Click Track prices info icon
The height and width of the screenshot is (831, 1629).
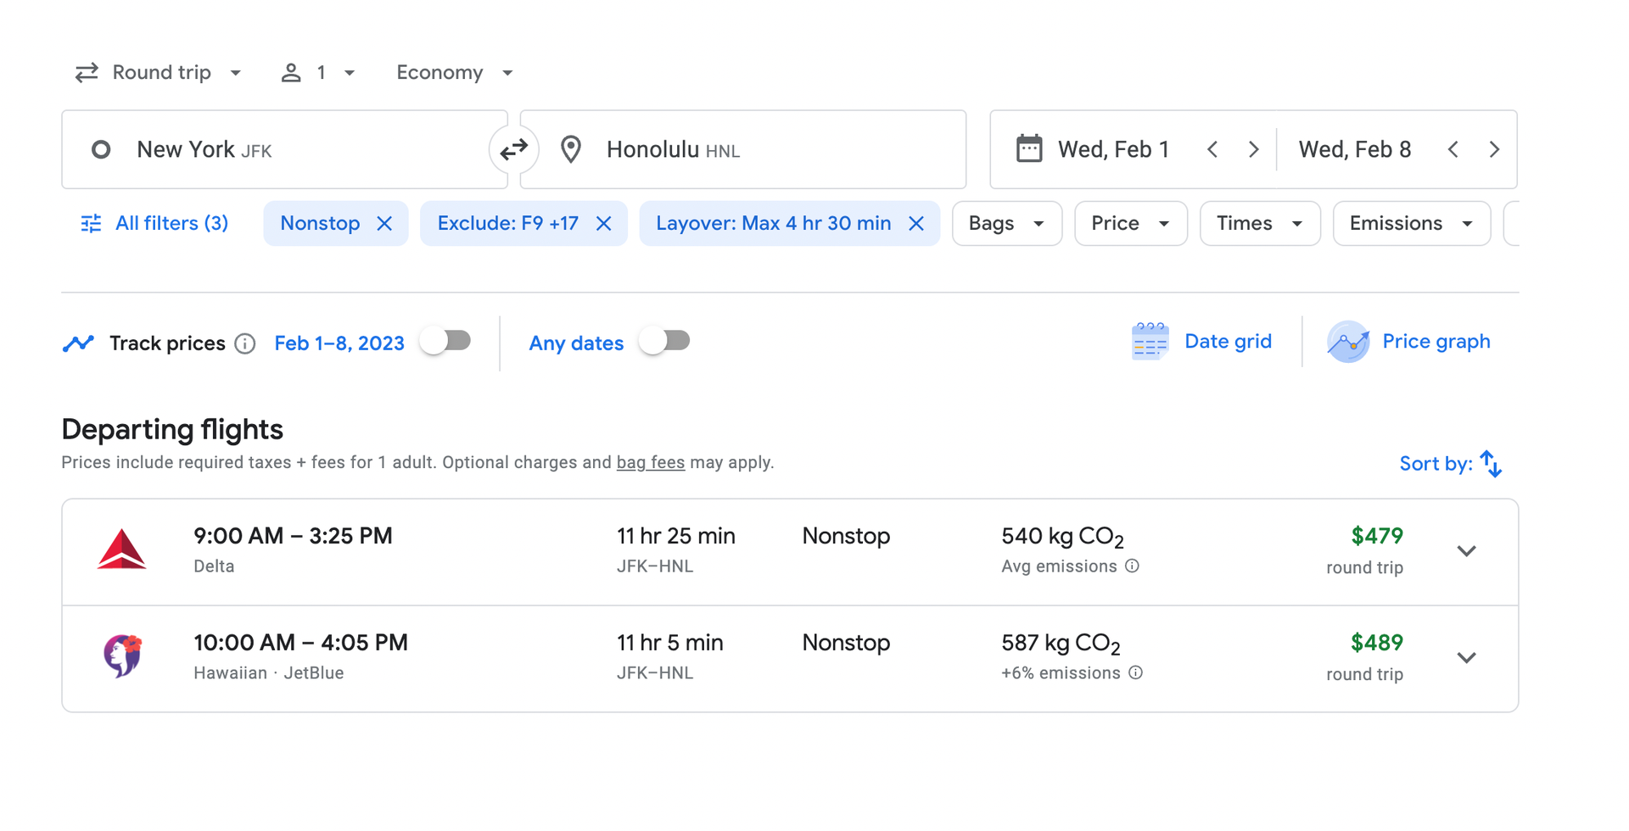(245, 343)
